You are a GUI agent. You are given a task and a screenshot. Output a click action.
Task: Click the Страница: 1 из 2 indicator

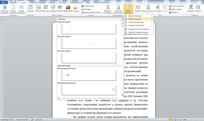point(7,119)
